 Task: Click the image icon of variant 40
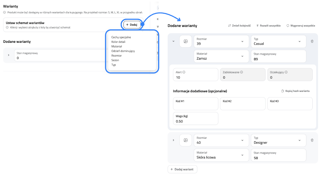185,140
